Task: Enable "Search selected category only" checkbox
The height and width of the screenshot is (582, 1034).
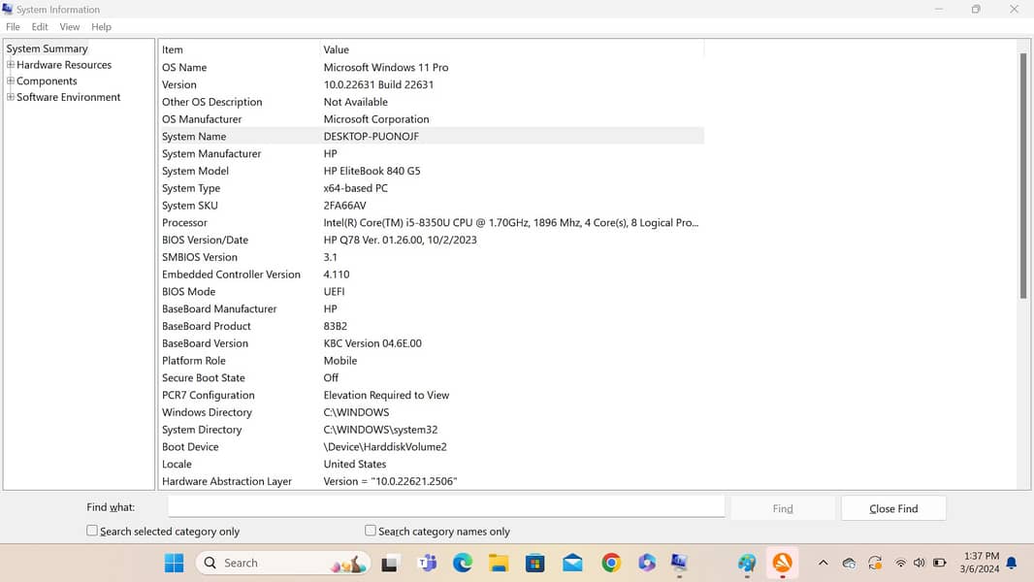Action: pyautogui.click(x=92, y=531)
